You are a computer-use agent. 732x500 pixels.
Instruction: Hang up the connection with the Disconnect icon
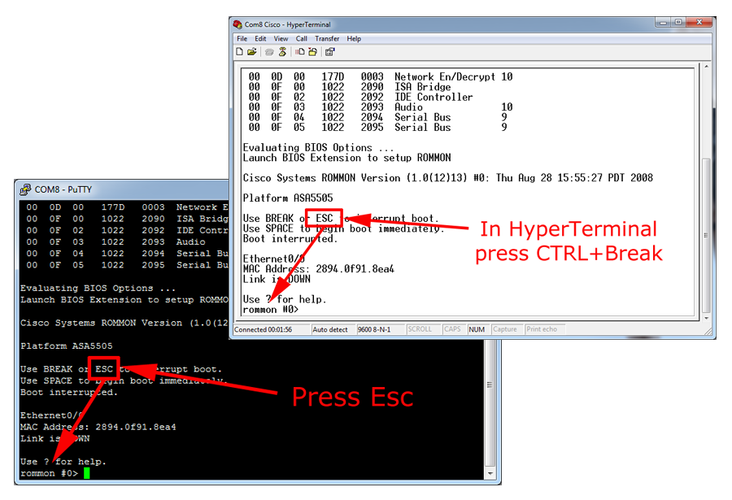(282, 51)
